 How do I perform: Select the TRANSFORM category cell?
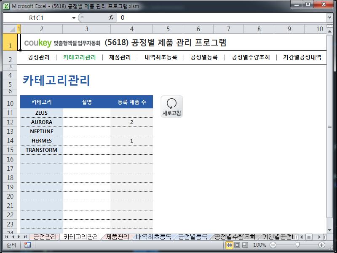(x=41, y=150)
